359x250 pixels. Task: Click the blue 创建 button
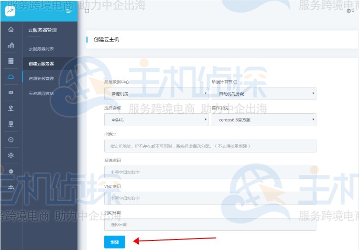coord(115,242)
